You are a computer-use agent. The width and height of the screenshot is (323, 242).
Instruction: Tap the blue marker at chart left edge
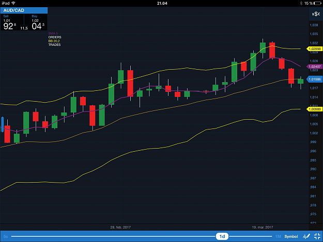3,124
